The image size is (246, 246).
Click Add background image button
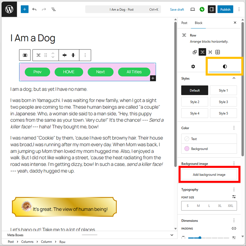click(209, 175)
